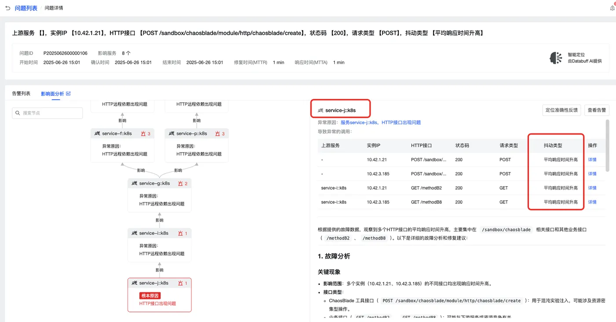Select the service-f::k8s node title
Image resolution: width=616 pixels, height=322 pixels.
pyautogui.click(x=117, y=134)
